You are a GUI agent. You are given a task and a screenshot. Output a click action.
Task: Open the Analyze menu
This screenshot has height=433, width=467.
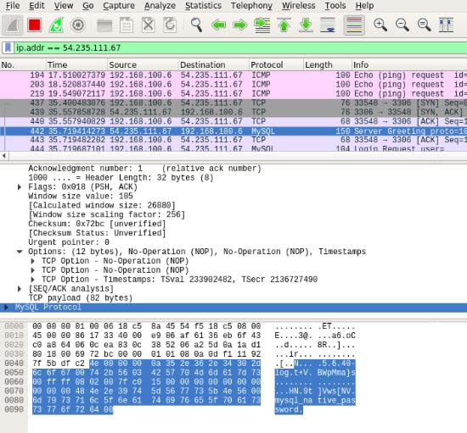[160, 6]
